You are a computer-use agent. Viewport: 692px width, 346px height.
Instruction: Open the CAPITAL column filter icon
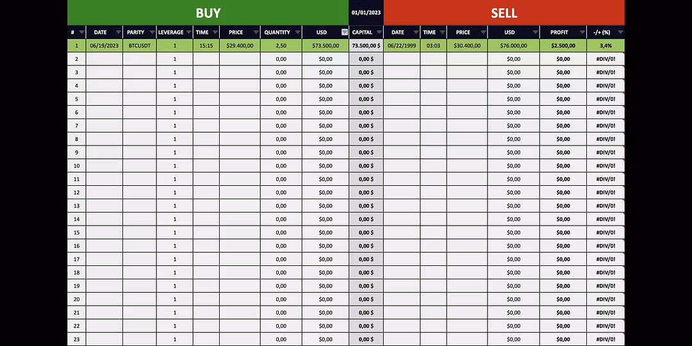tap(379, 32)
